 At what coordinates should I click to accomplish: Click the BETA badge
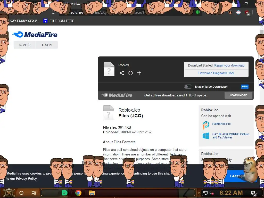(x=245, y=87)
